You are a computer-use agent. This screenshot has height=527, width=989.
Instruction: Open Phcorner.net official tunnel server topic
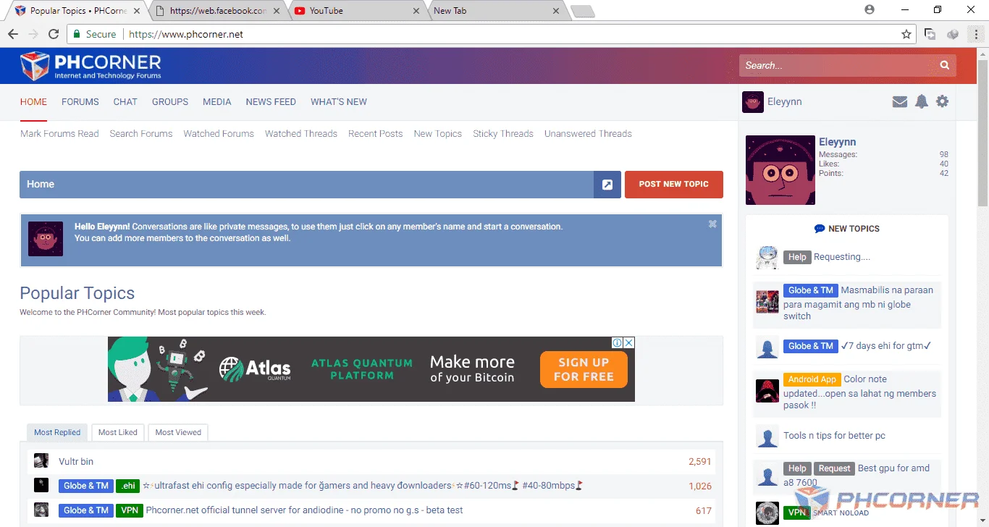pos(304,510)
